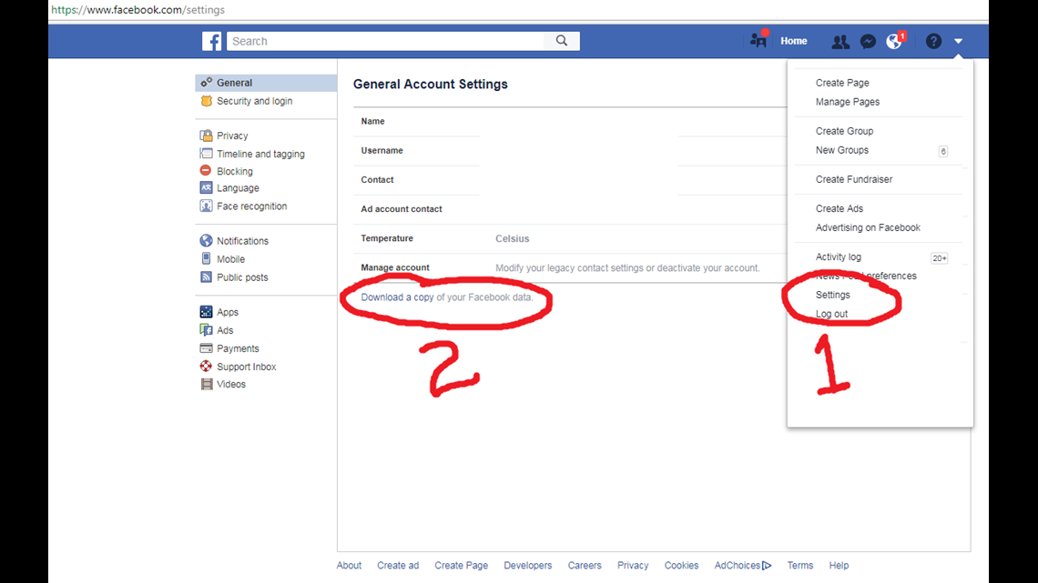Select Create Fundraiser in the menu
The width and height of the screenshot is (1038, 583).
(x=854, y=179)
